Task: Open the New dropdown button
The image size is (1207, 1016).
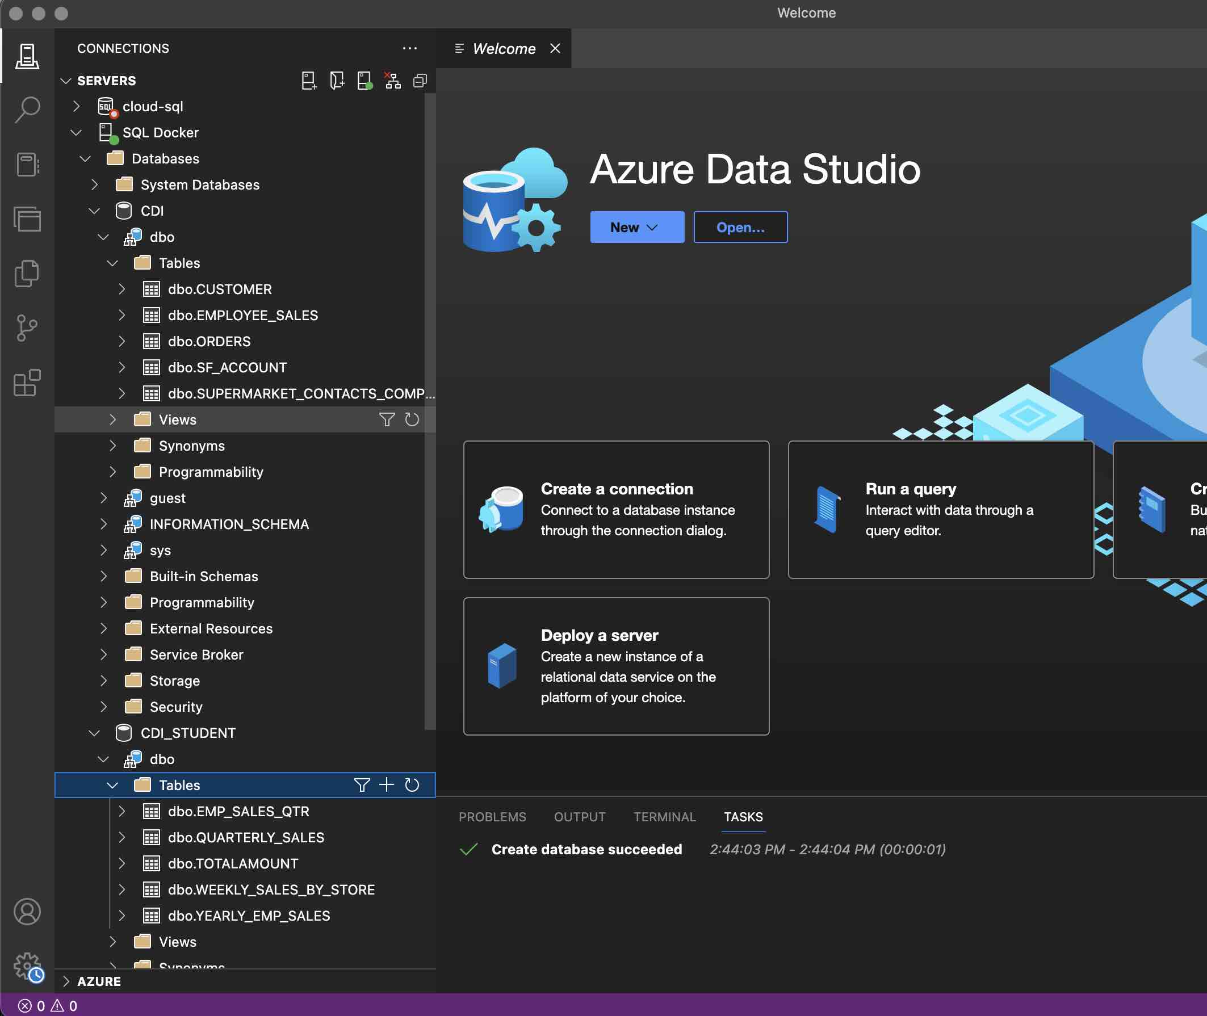Action: click(636, 227)
